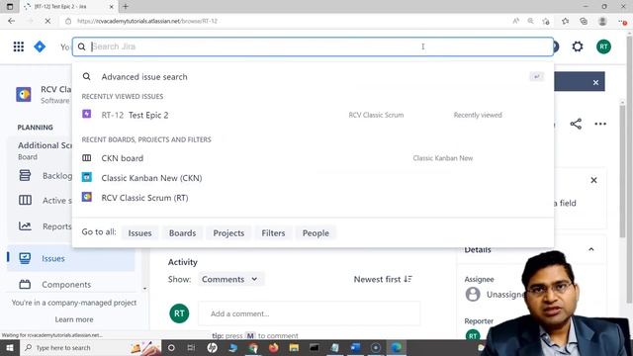The height and width of the screenshot is (356, 633).
Task: Open Chrome from the taskbar
Action: click(x=253, y=347)
